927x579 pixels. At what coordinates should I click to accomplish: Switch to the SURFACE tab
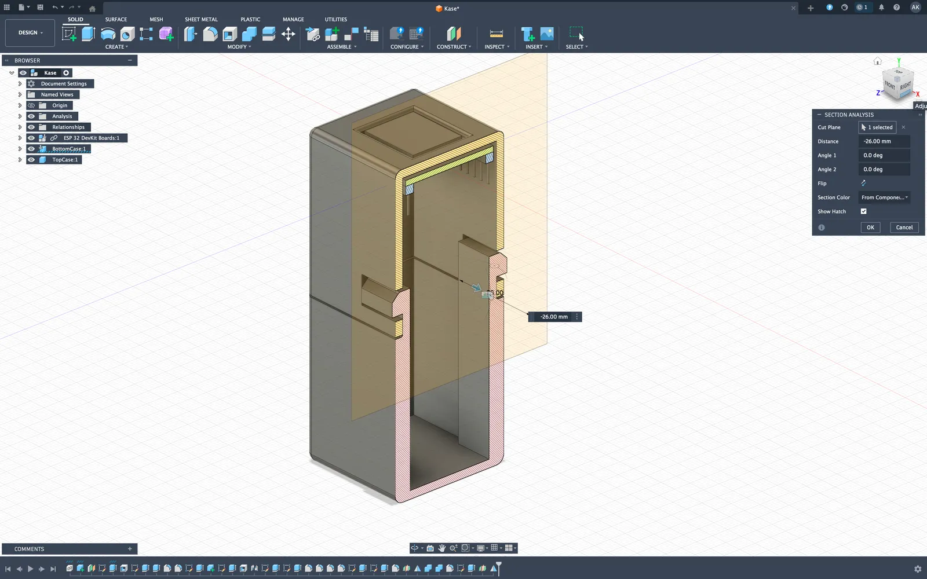coord(115,19)
